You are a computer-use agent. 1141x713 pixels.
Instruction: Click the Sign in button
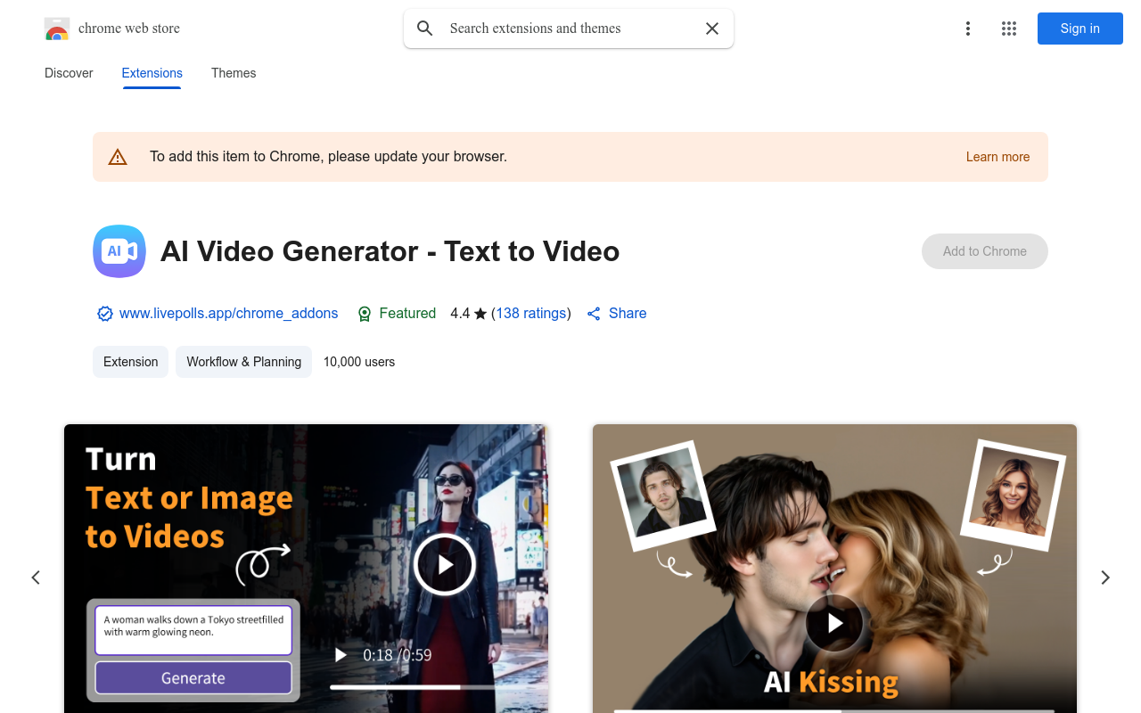click(1080, 29)
